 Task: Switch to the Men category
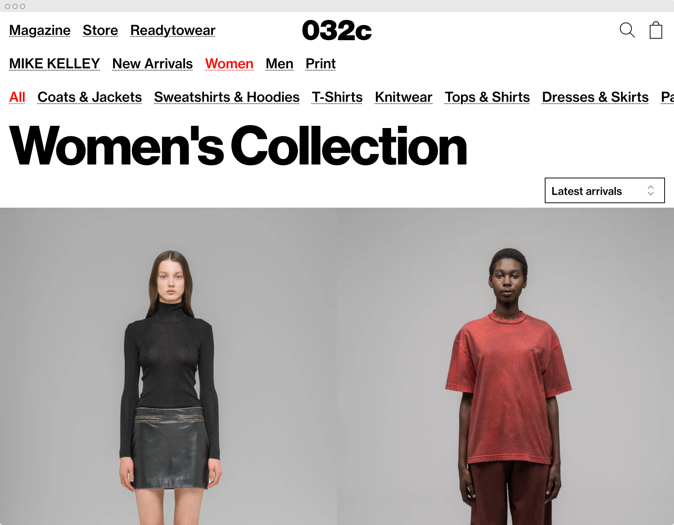pos(280,64)
